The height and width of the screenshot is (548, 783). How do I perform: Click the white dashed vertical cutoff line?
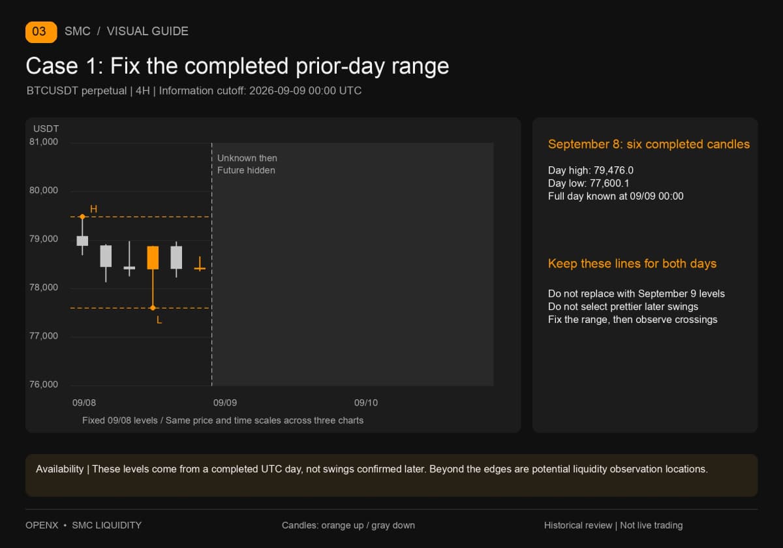click(211, 264)
